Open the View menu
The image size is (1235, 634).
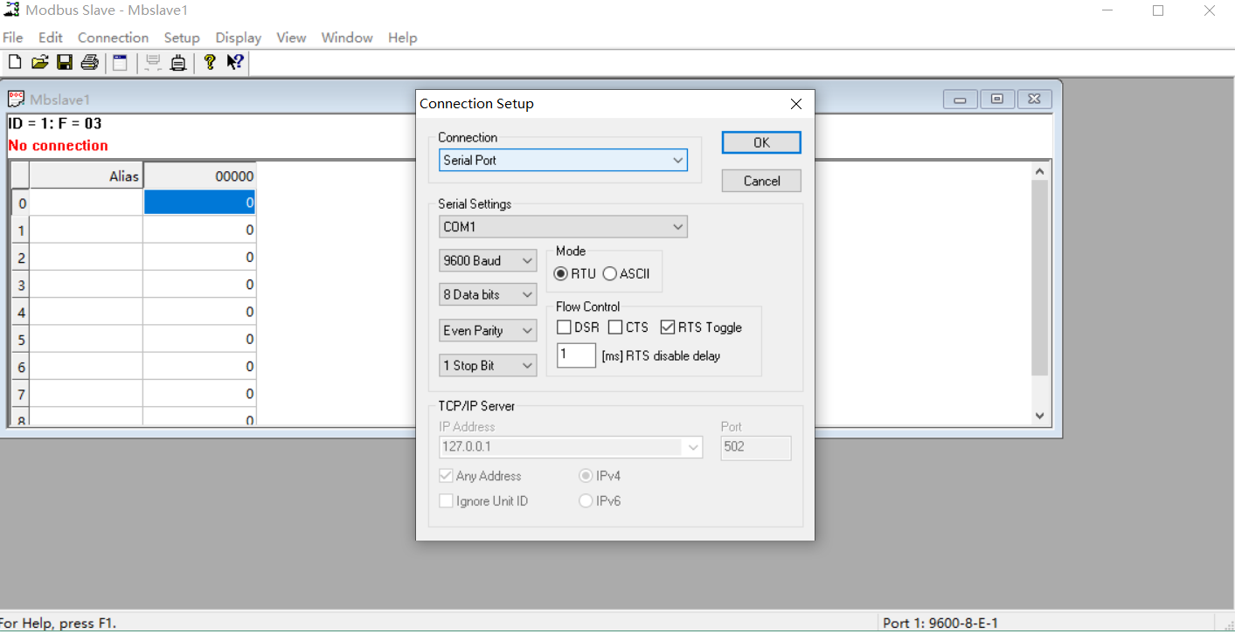pyautogui.click(x=291, y=38)
